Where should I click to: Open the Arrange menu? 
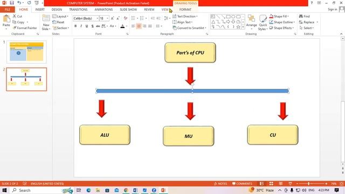(251, 22)
